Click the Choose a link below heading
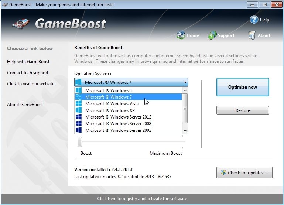The image size is (284, 205). click(30, 48)
